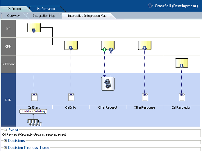
Task: Click the CallResolution label
Action: pyautogui.click(x=181, y=107)
